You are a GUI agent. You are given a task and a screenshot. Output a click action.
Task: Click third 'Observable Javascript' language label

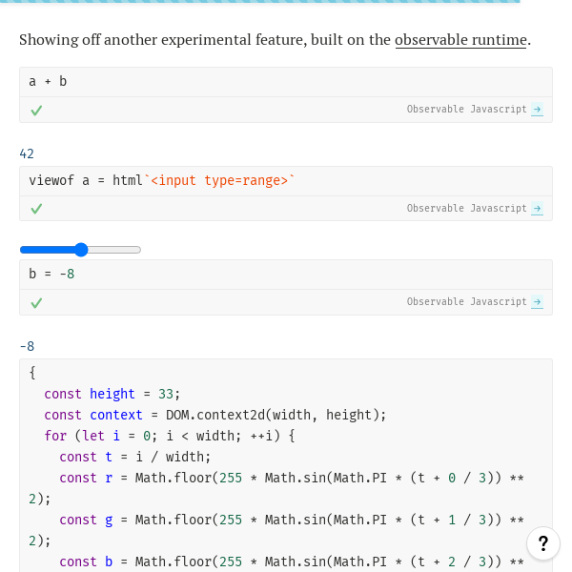[x=466, y=302]
